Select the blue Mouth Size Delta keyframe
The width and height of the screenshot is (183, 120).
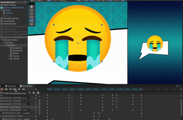coord(142,107)
